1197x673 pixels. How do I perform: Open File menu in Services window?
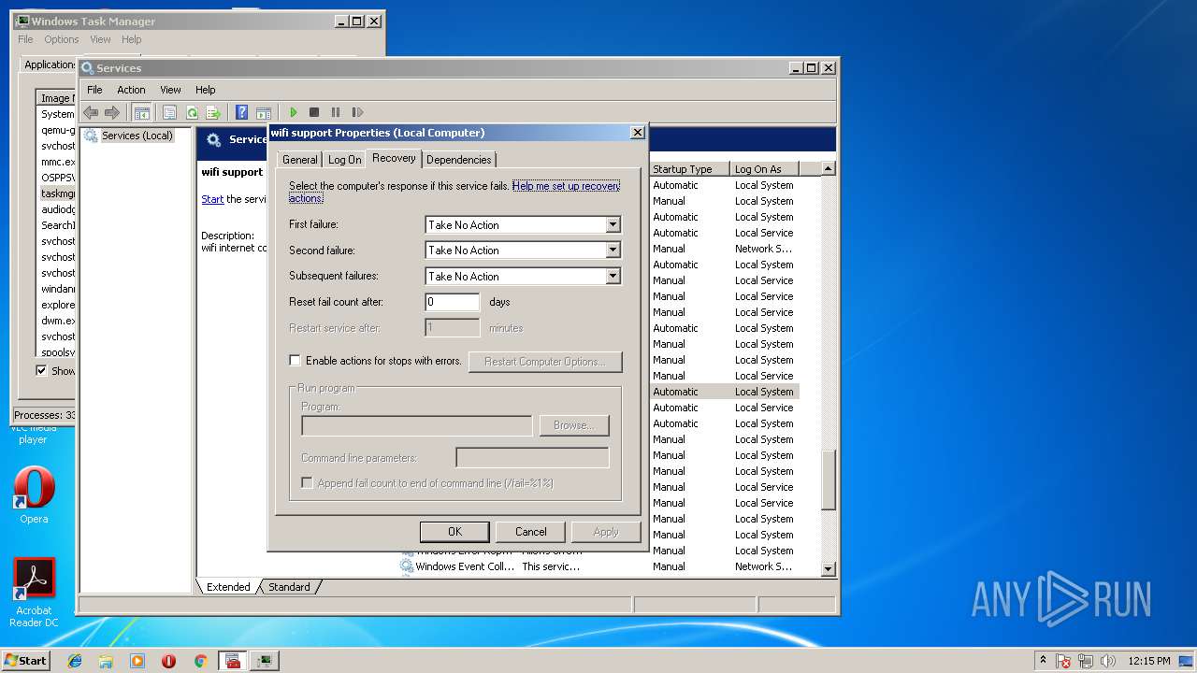(x=94, y=90)
